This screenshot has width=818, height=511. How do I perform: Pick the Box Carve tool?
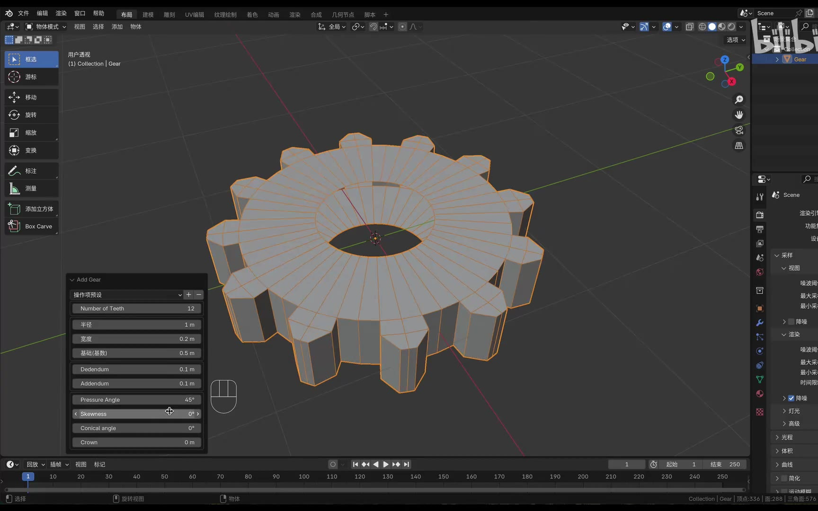click(31, 226)
